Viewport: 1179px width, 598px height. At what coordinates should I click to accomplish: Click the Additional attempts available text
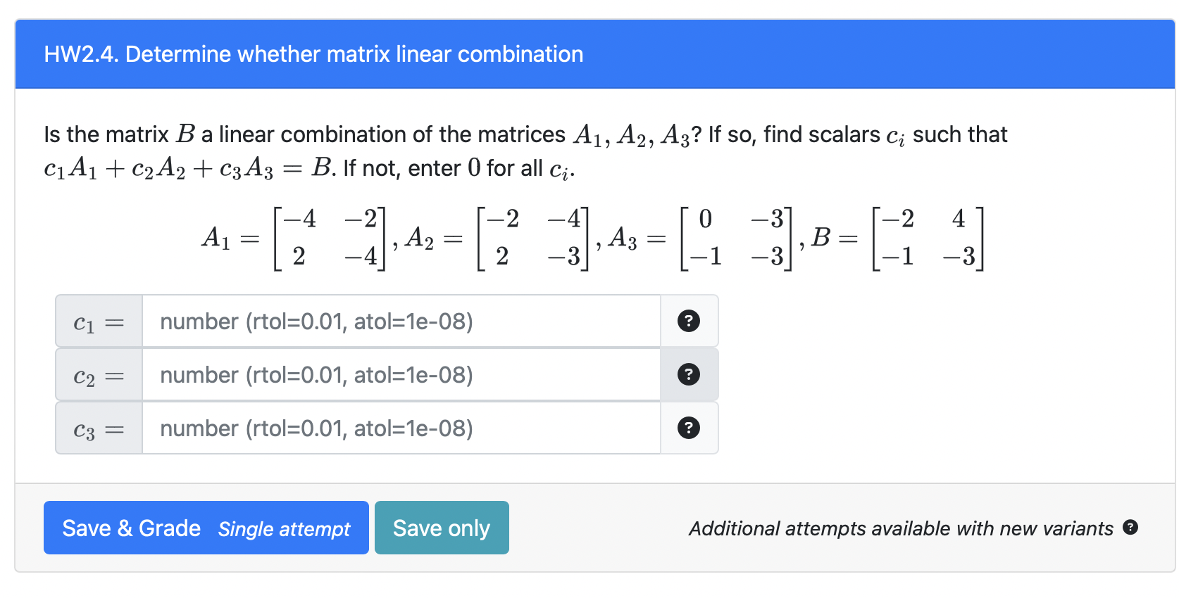pyautogui.click(x=901, y=528)
